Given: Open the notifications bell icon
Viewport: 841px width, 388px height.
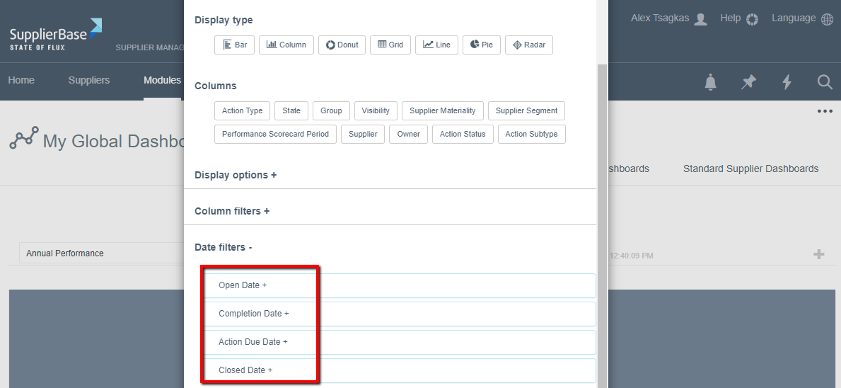Looking at the screenshot, I should click(710, 82).
